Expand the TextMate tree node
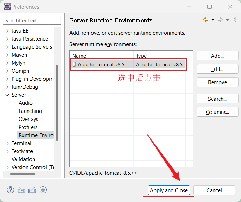This screenshot has height=202, width=241. point(7,151)
